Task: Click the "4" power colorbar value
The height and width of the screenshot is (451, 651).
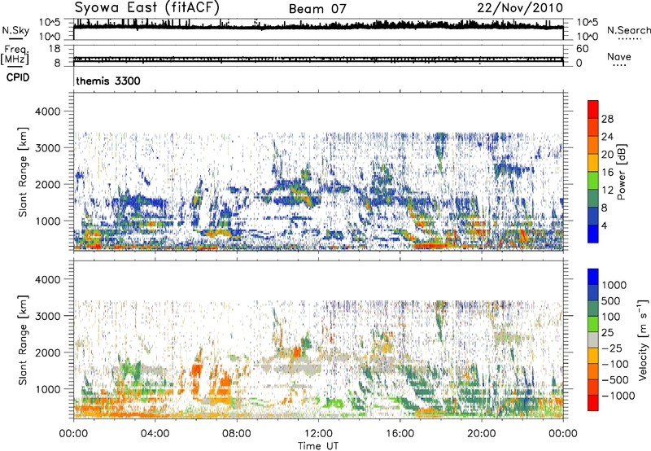Action: pos(604,225)
